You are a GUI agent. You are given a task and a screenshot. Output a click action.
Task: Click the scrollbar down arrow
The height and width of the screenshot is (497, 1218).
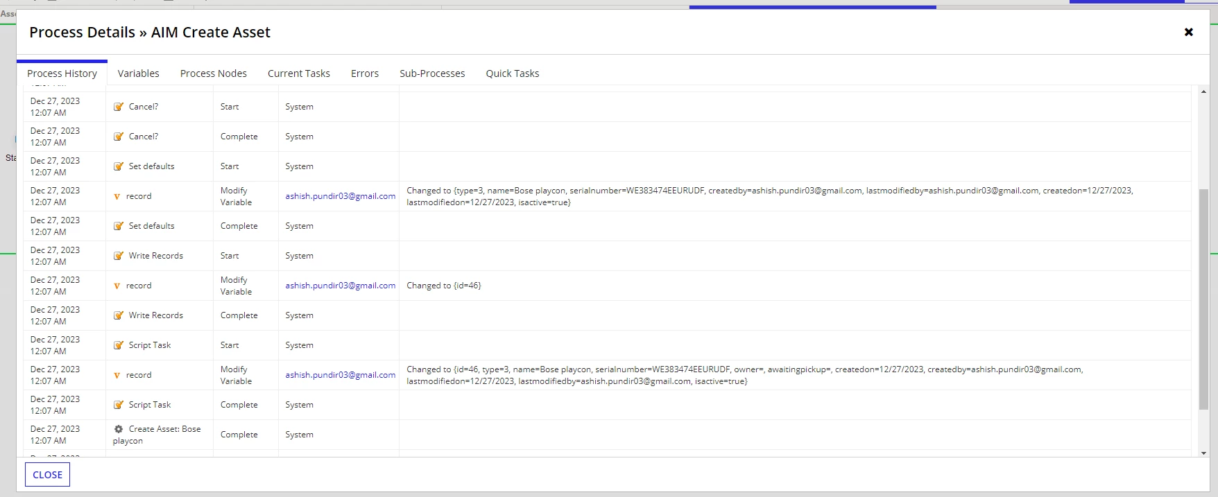(1203, 453)
